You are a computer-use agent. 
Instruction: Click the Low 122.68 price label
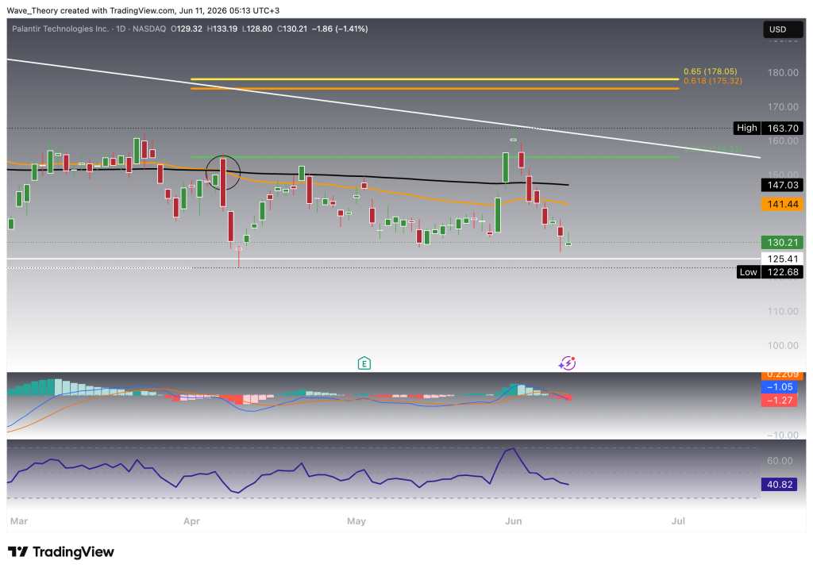[x=769, y=272]
